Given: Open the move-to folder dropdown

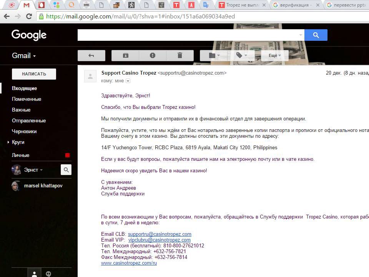Looking at the screenshot, I should pos(214,55).
